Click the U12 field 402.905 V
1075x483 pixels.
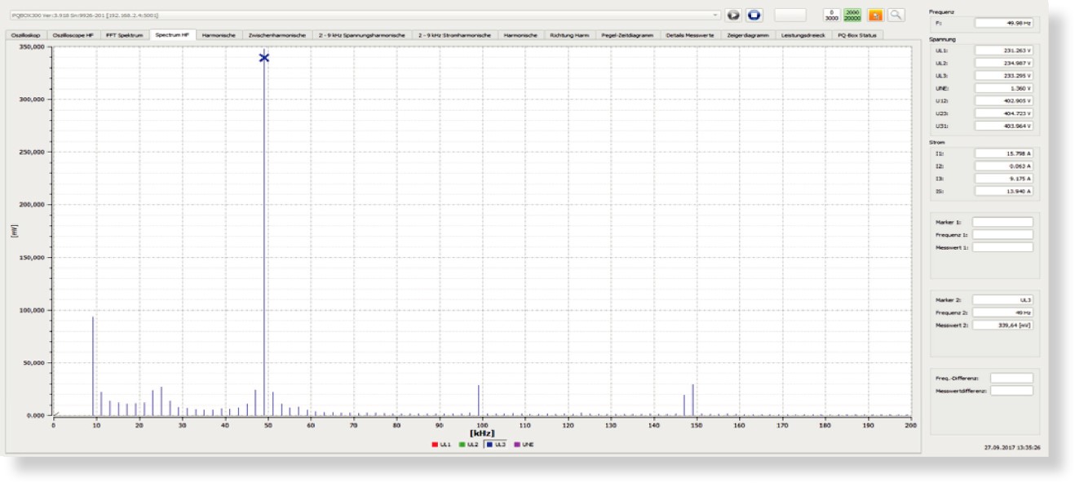[x=1004, y=101]
